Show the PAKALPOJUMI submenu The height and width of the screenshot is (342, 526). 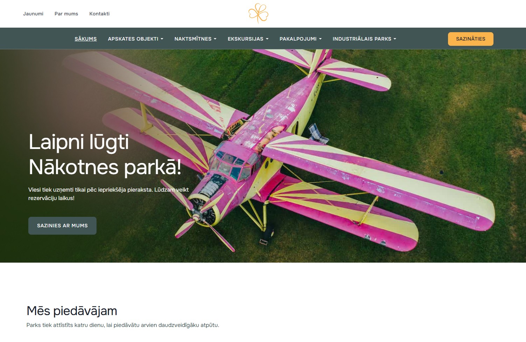pyautogui.click(x=300, y=39)
